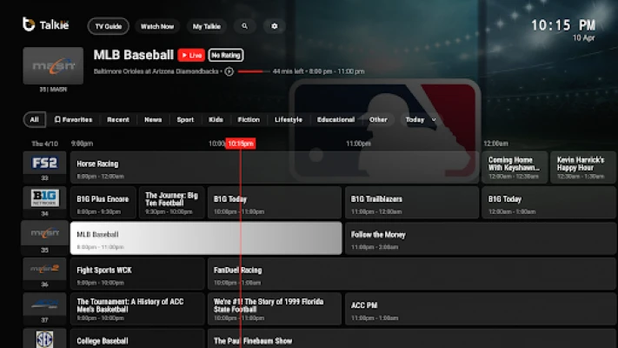Select the MASN2 channel logo

[x=44, y=269]
